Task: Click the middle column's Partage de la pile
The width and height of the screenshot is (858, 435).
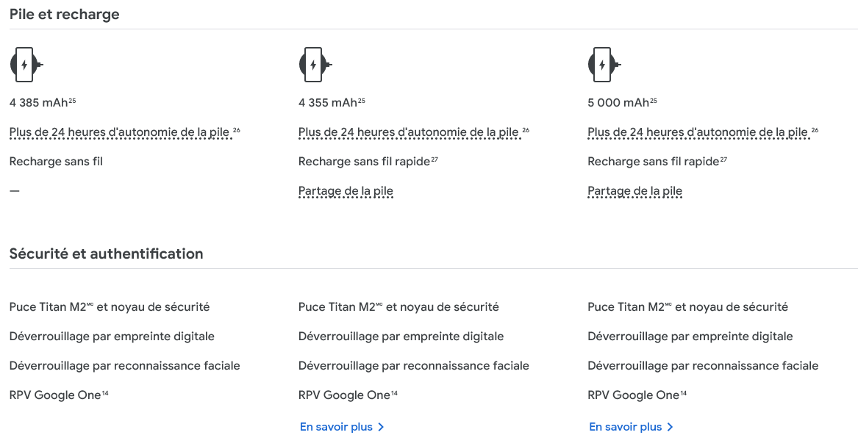Action: pyautogui.click(x=346, y=191)
